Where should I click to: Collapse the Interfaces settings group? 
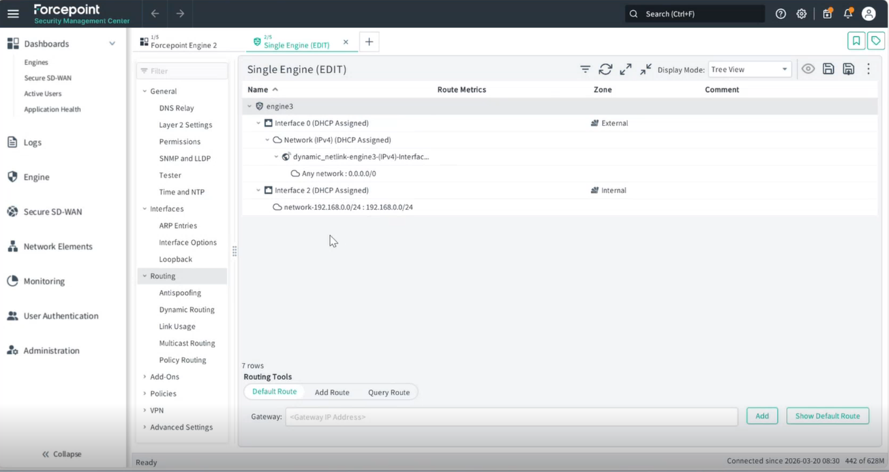point(145,209)
